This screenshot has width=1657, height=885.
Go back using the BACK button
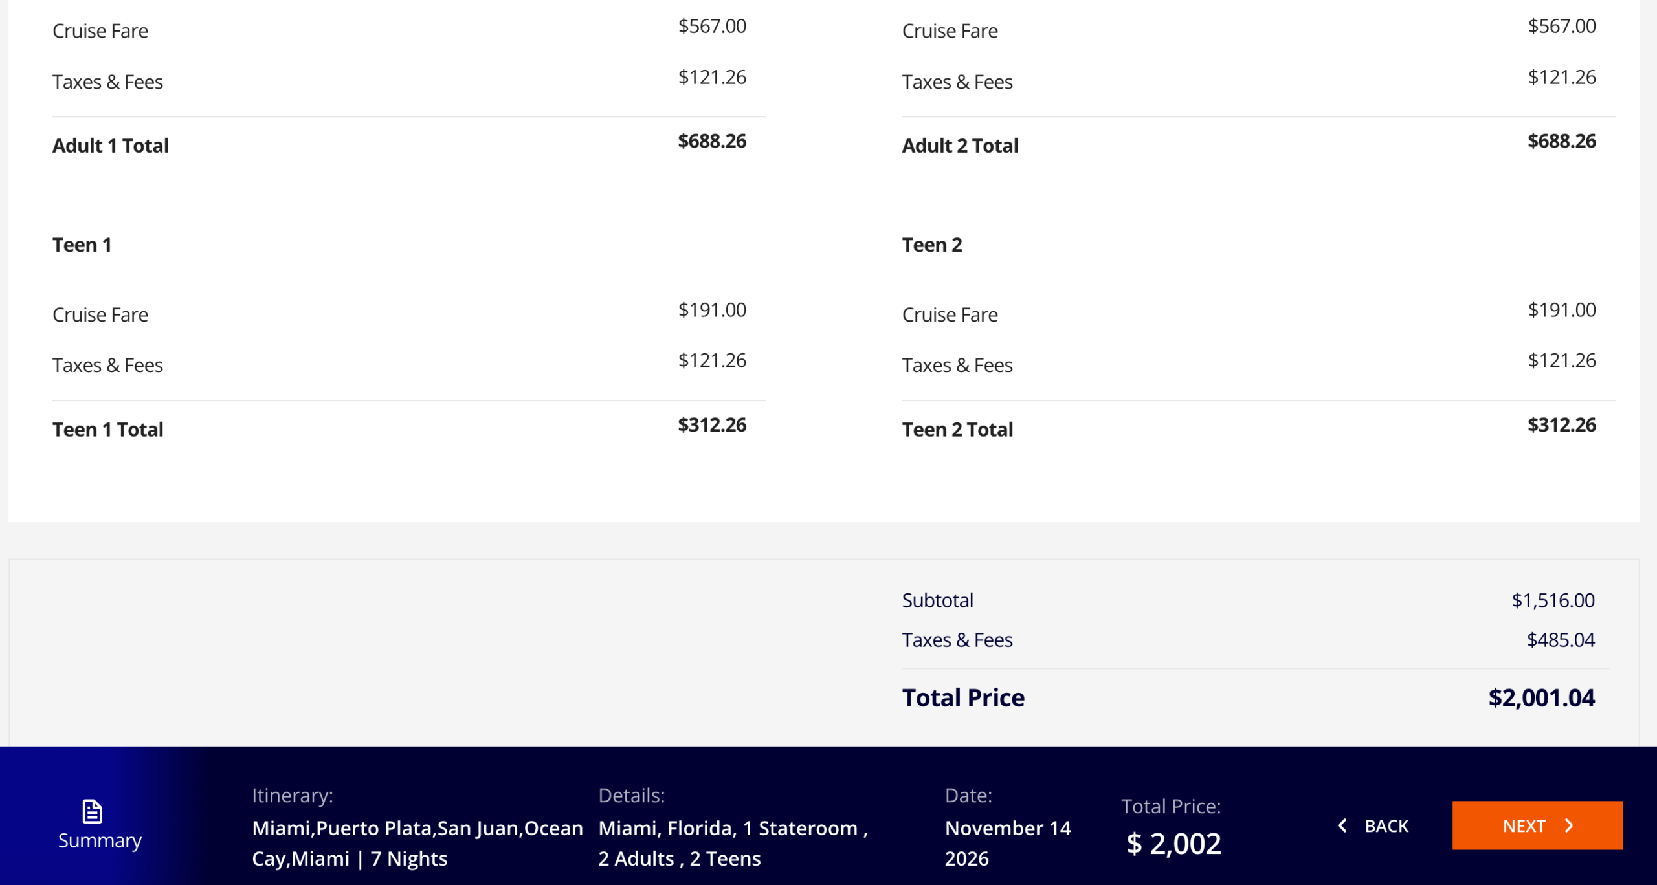(1385, 825)
